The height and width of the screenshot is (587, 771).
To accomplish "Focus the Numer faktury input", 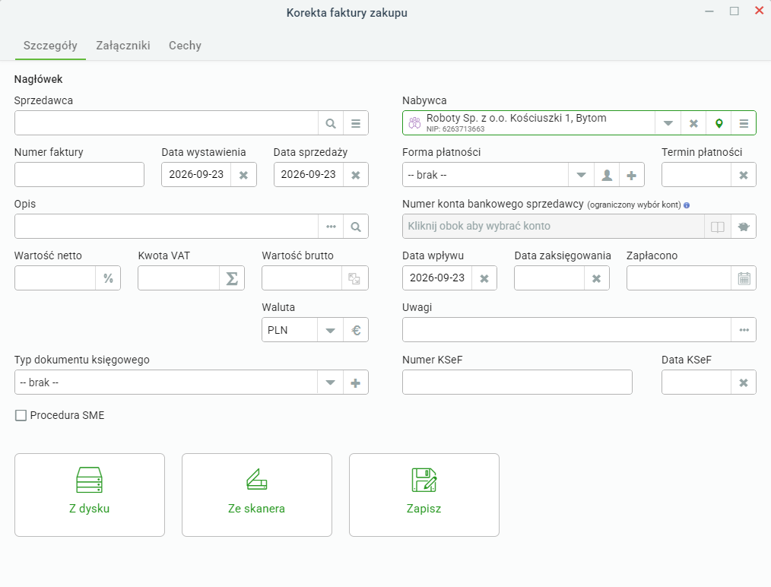I will coord(79,175).
